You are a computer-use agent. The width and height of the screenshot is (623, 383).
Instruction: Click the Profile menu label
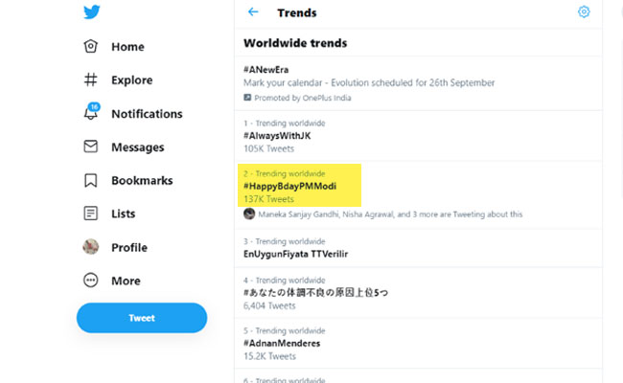click(128, 247)
